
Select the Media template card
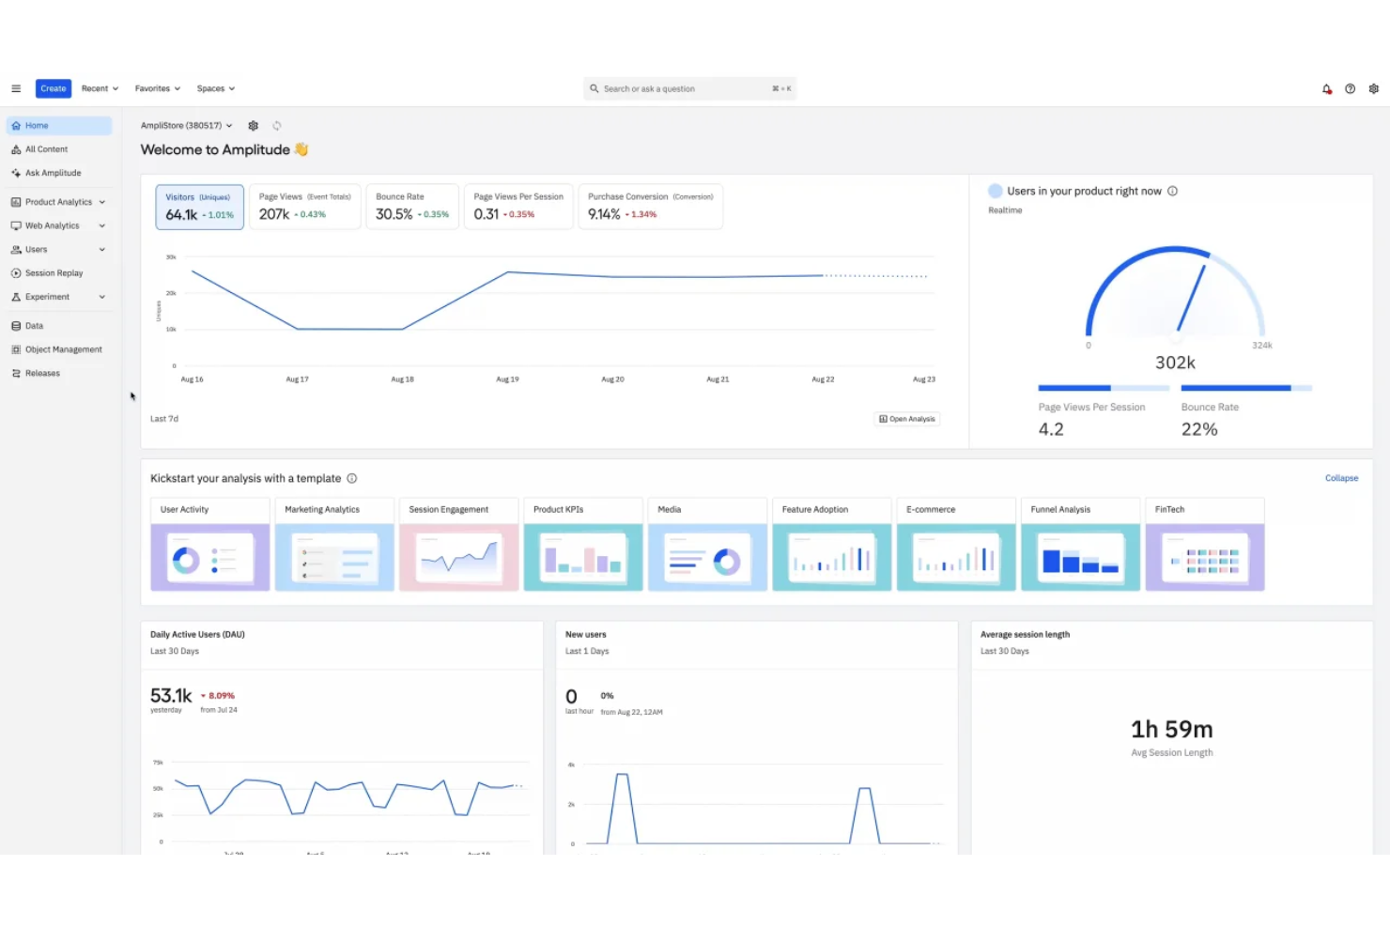707,545
